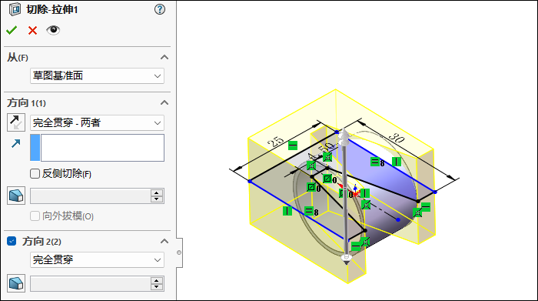Toggle the detailed preview eye icon
Viewport: 538px width, 301px height.
pyautogui.click(x=53, y=30)
